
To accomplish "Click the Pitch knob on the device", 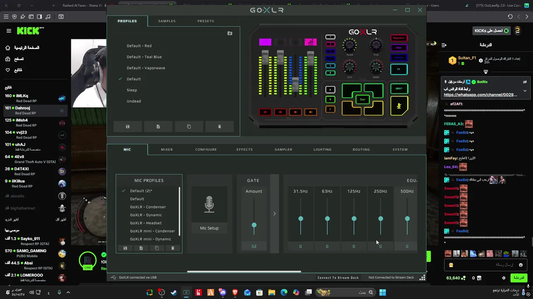I will [x=376, y=45].
